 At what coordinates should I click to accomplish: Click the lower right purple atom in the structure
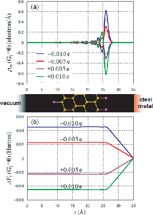(x=106, y=109)
